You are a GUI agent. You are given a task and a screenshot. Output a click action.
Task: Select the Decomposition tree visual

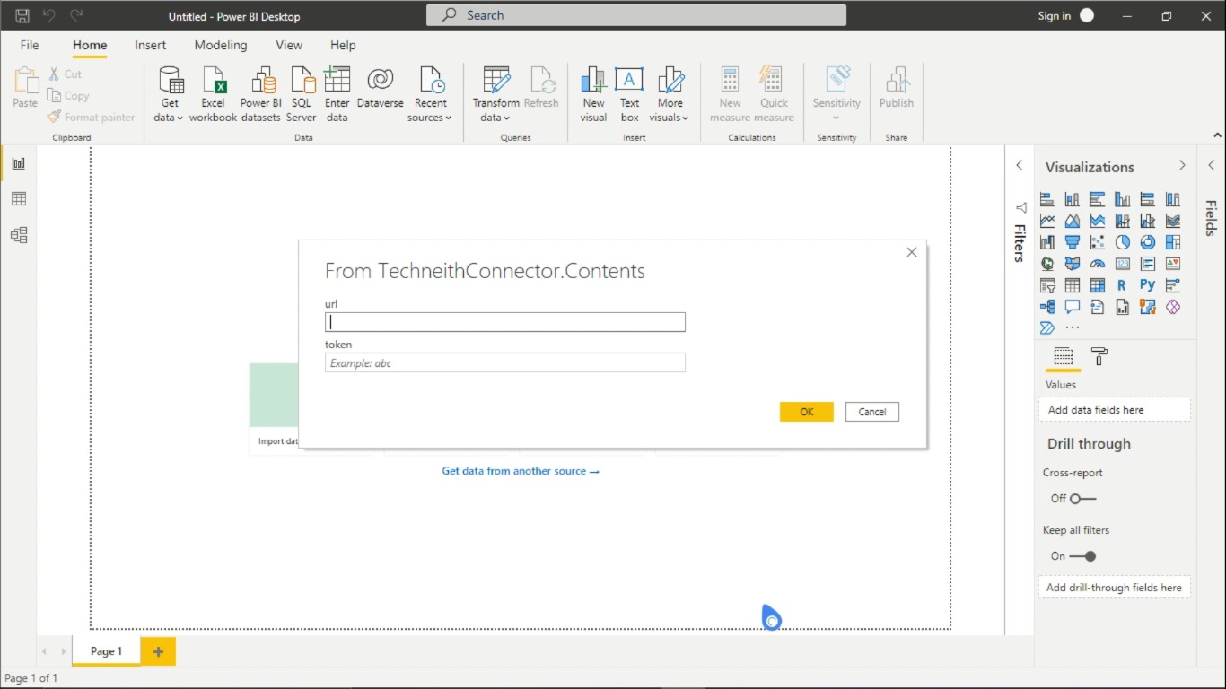pos(1047,307)
